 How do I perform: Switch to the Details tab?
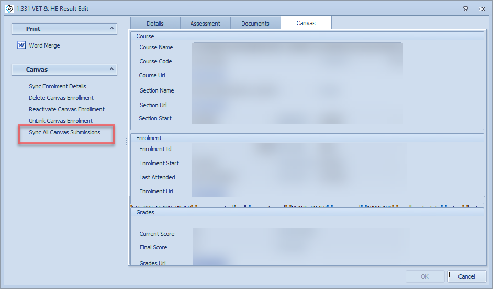click(x=155, y=24)
